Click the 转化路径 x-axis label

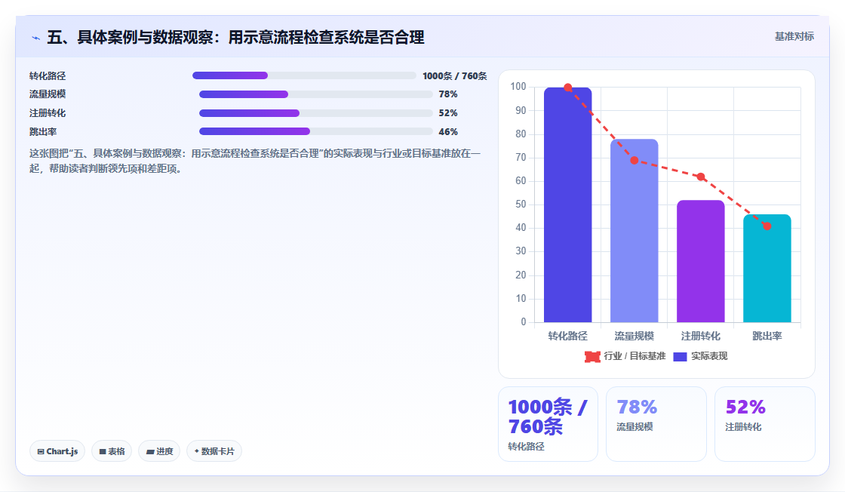pyautogui.click(x=567, y=336)
